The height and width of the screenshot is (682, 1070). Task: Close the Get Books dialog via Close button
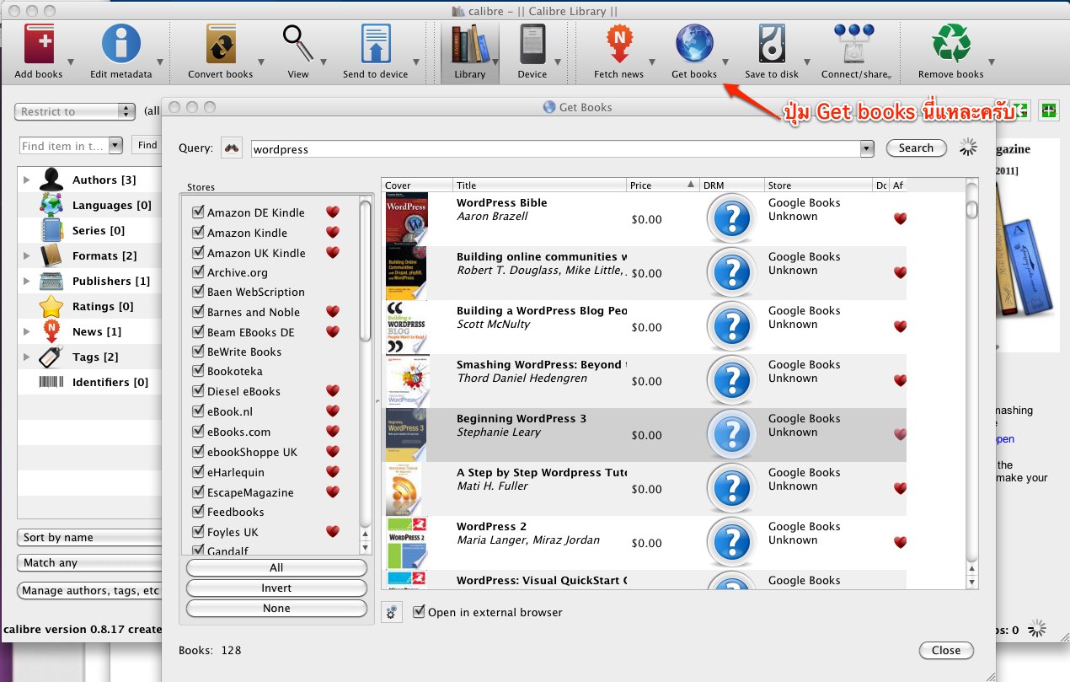pyautogui.click(x=946, y=650)
